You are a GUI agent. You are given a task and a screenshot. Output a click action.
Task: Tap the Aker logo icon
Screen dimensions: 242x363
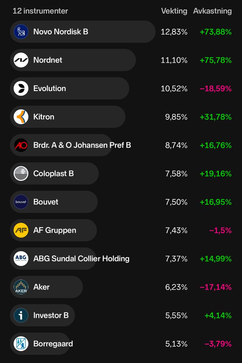pyautogui.click(x=21, y=287)
